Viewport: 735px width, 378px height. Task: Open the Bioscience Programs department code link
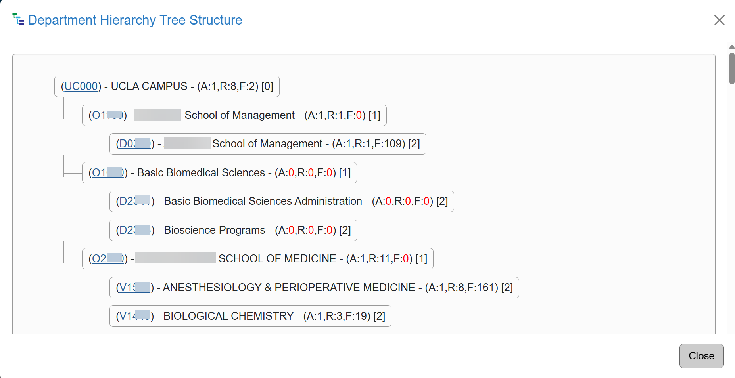click(134, 230)
